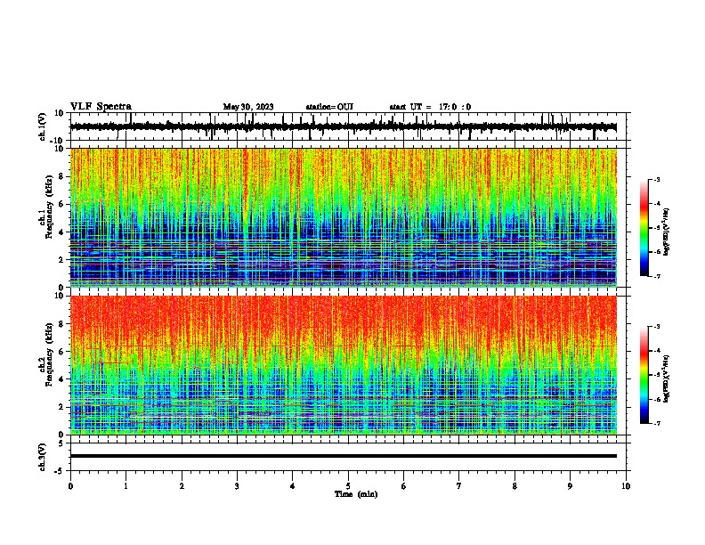
Task: Click the Time axis tick label '1'
Action: point(126,486)
